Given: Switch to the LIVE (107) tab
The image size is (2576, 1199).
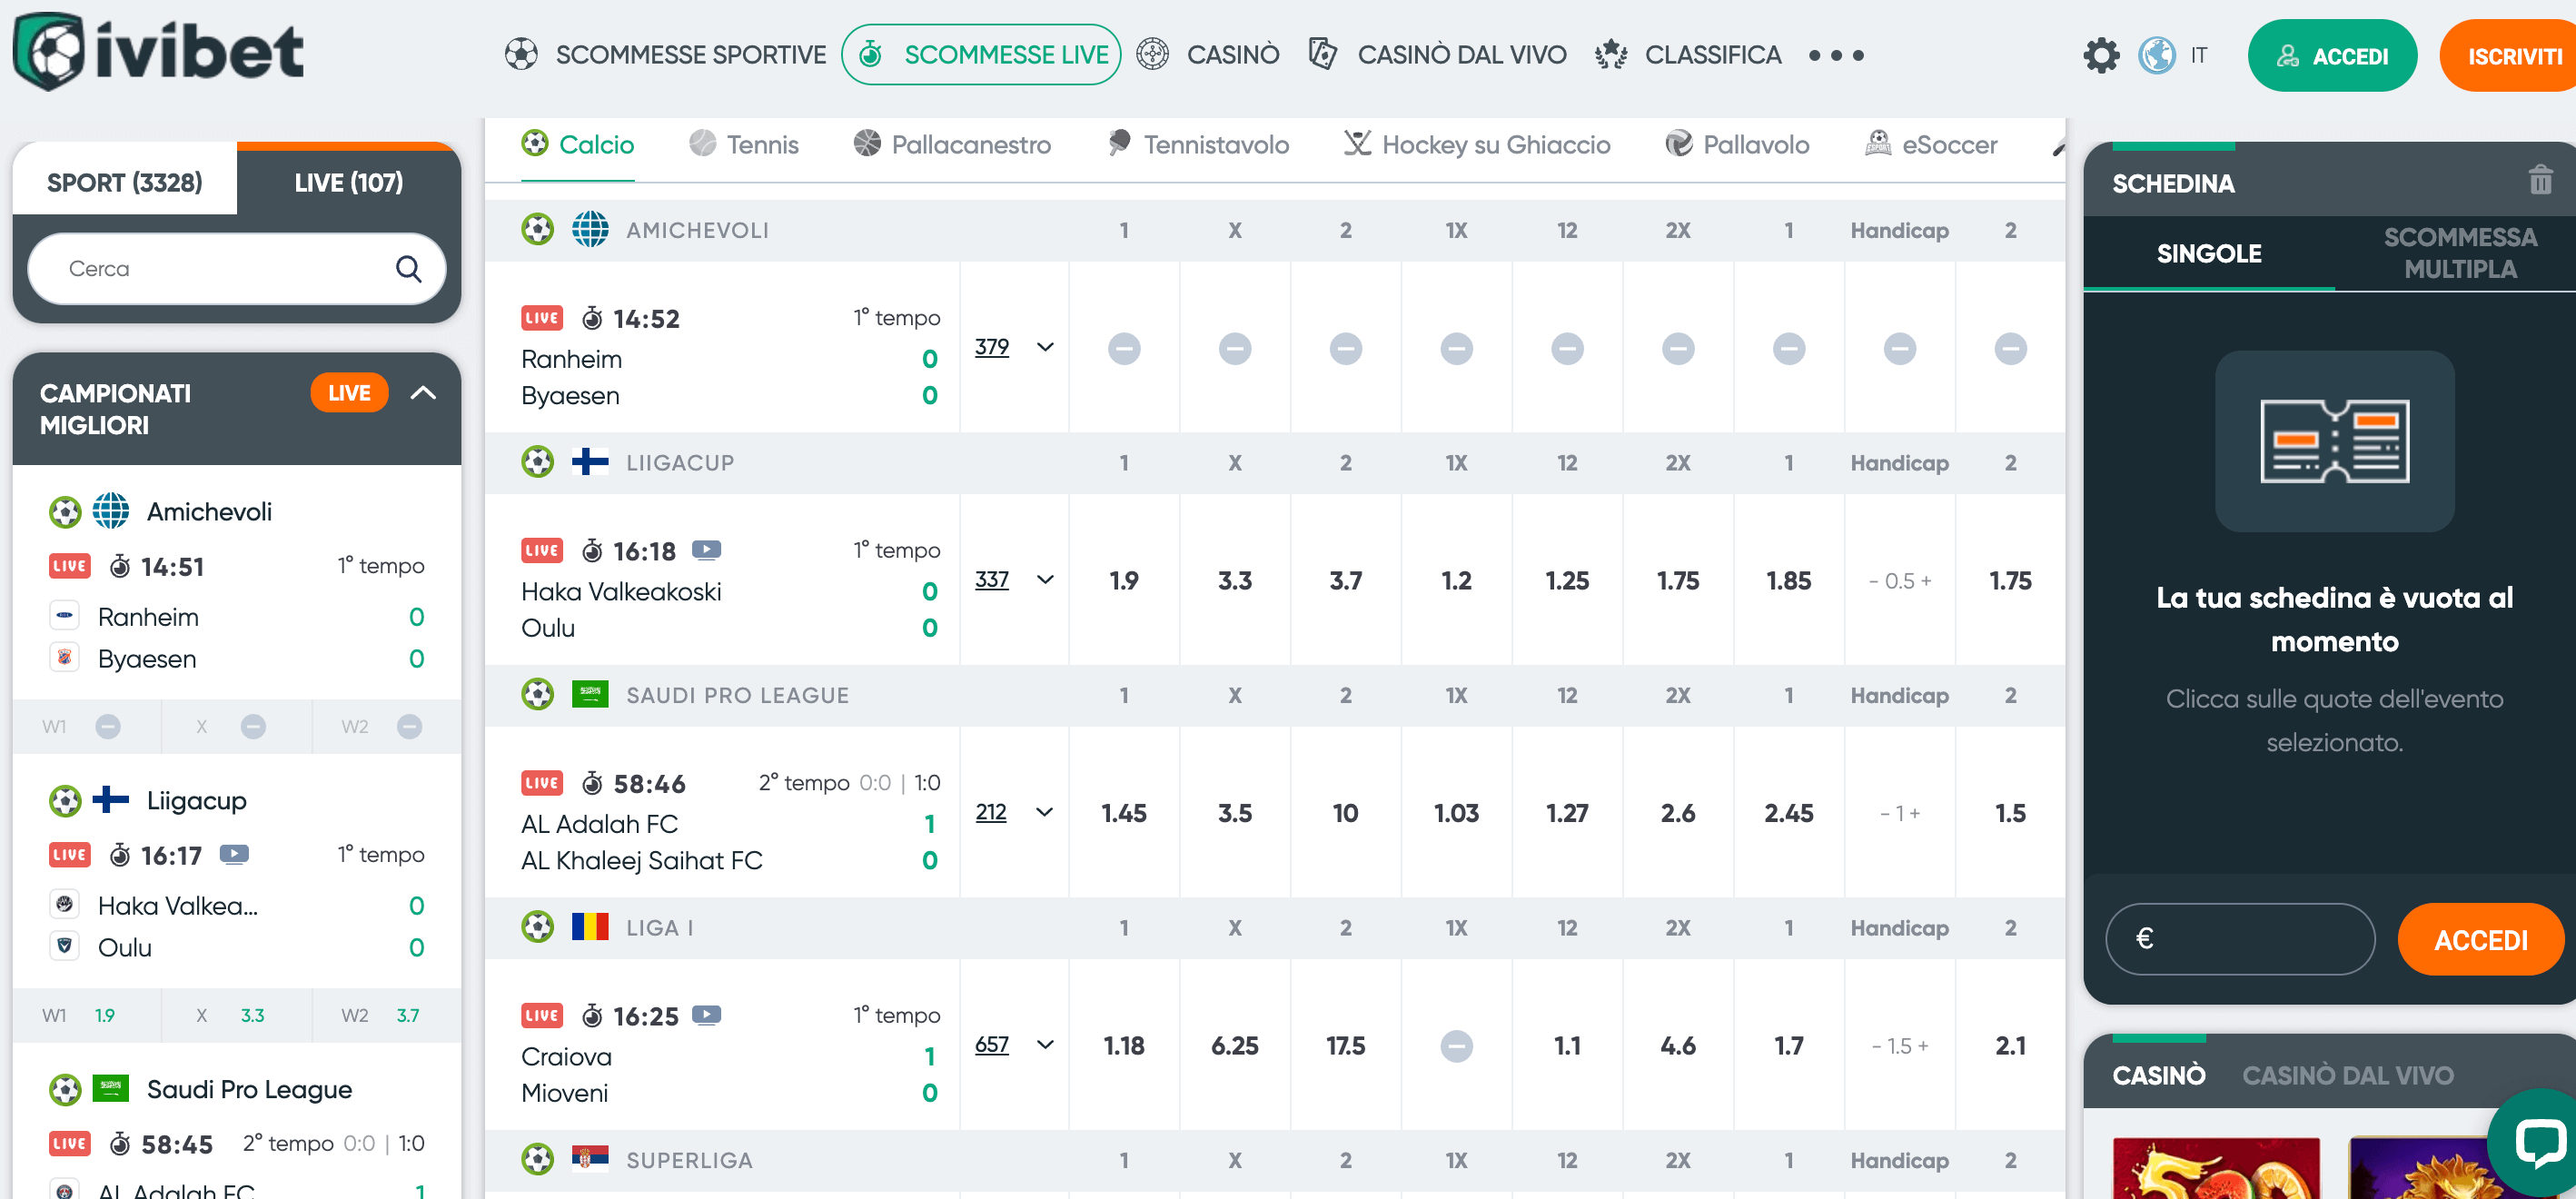Looking at the screenshot, I should [348, 182].
